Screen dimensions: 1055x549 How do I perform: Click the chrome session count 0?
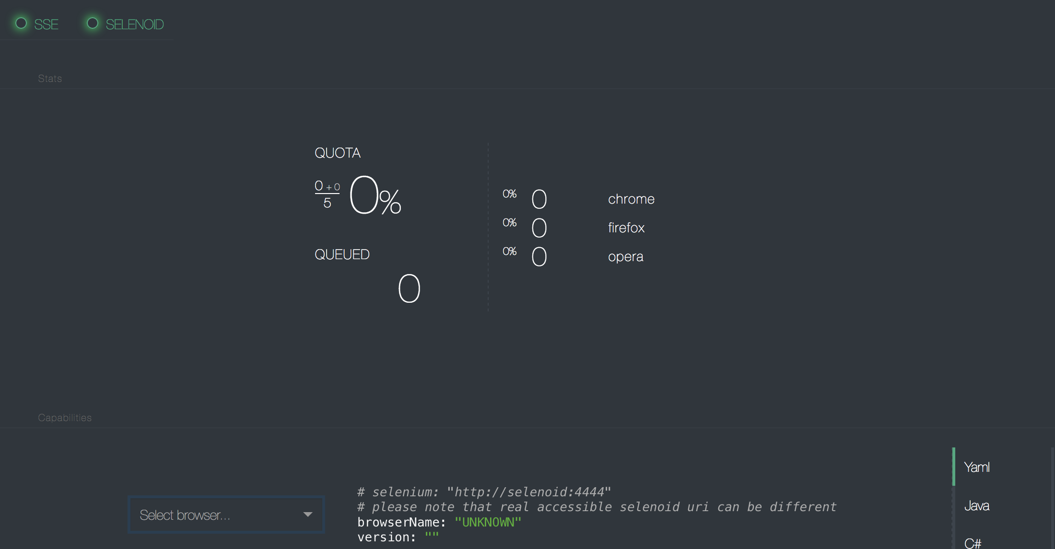[539, 199]
